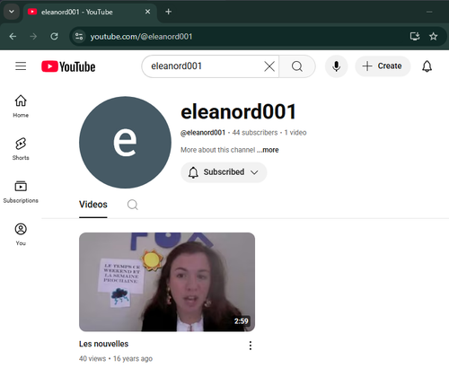Click the 1 video text

pos(295,133)
